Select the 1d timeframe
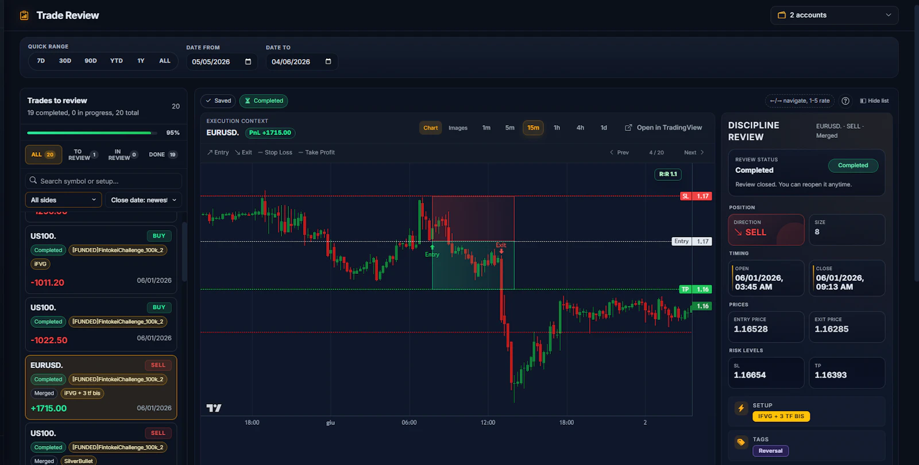The image size is (919, 465). tap(604, 128)
